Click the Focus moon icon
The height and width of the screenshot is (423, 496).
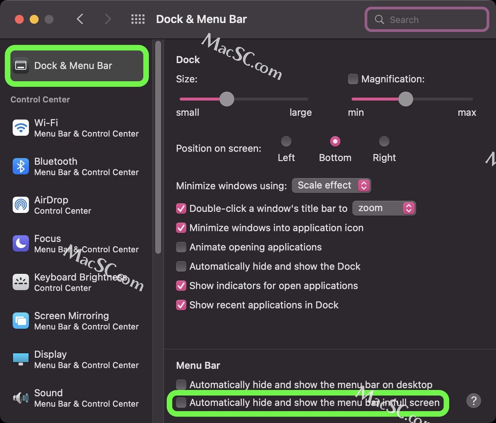[21, 244]
